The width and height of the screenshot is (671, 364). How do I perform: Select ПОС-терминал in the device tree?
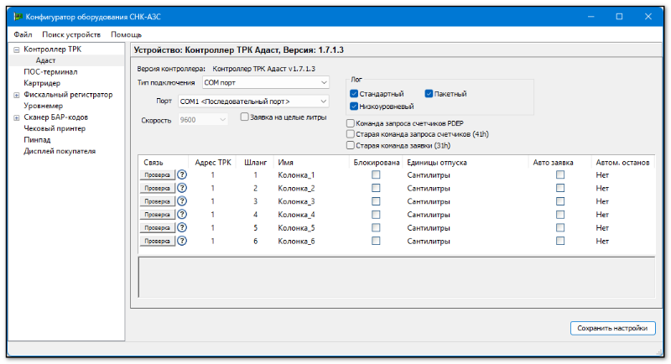coord(51,72)
